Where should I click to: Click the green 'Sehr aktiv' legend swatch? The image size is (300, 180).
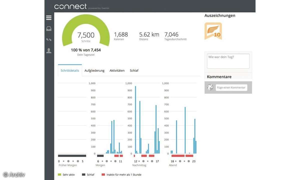[x=59, y=175]
